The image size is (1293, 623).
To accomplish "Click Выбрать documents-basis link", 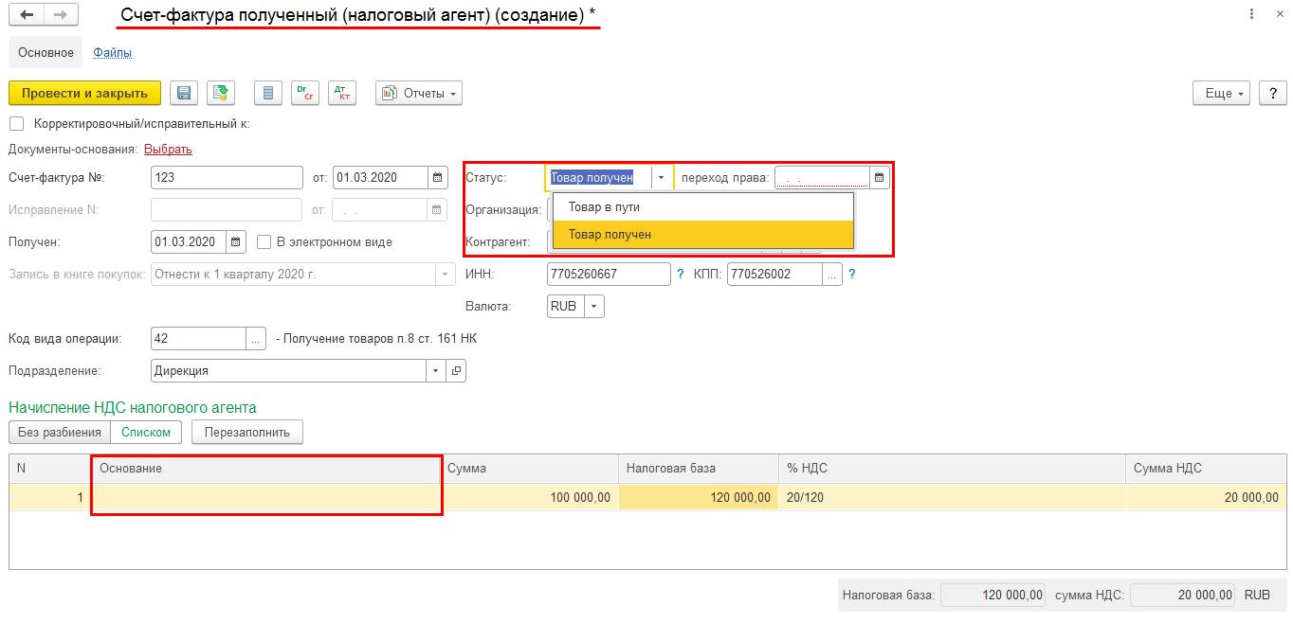I will tap(168, 149).
